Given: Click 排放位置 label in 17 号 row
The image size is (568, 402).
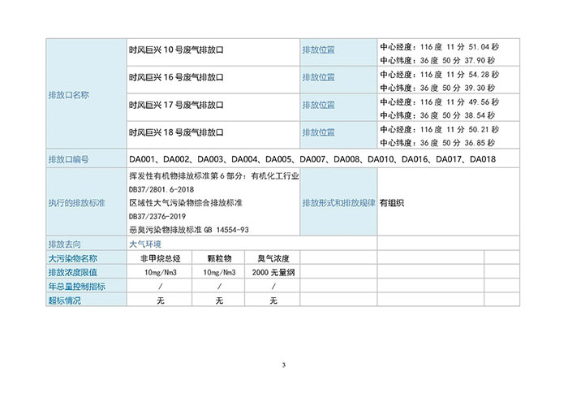Looking at the screenshot, I should tap(318, 105).
